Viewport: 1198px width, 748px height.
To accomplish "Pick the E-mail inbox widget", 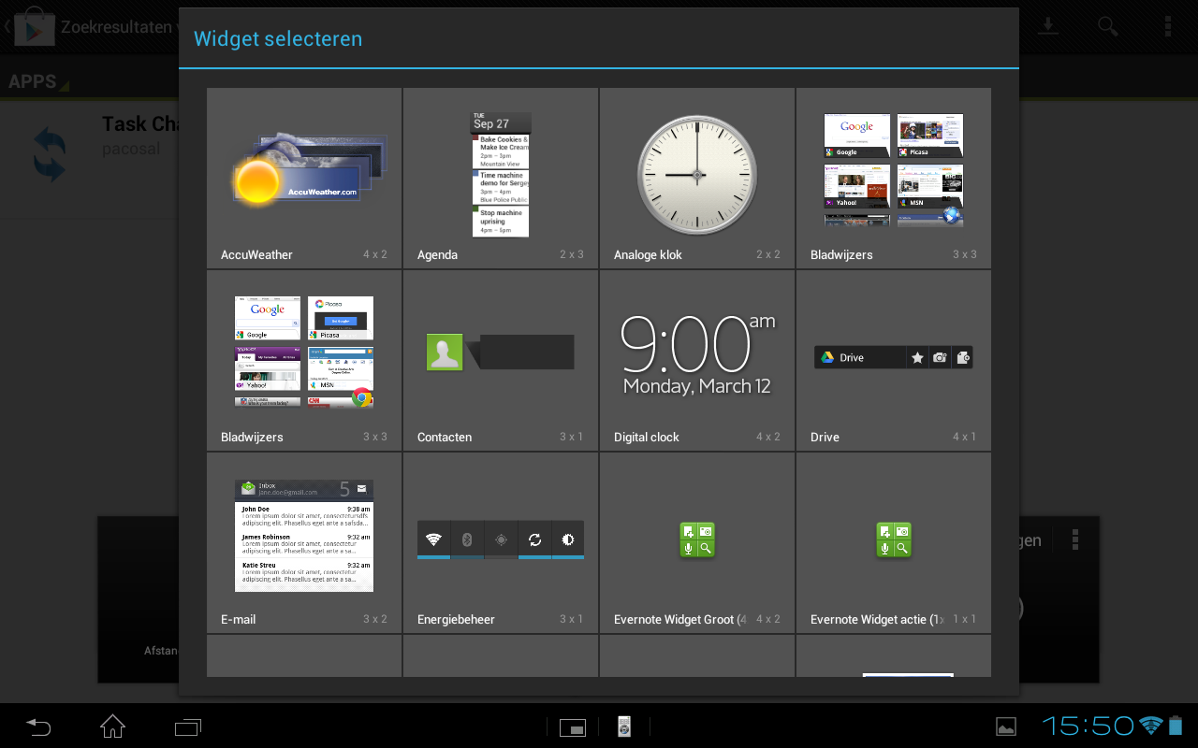I will pyautogui.click(x=304, y=543).
